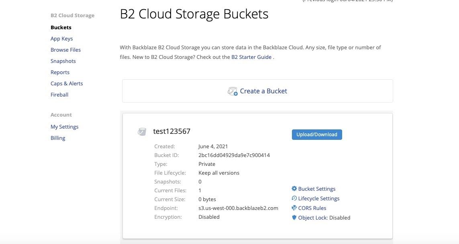Click the Object Lock shield icon

point(294,218)
